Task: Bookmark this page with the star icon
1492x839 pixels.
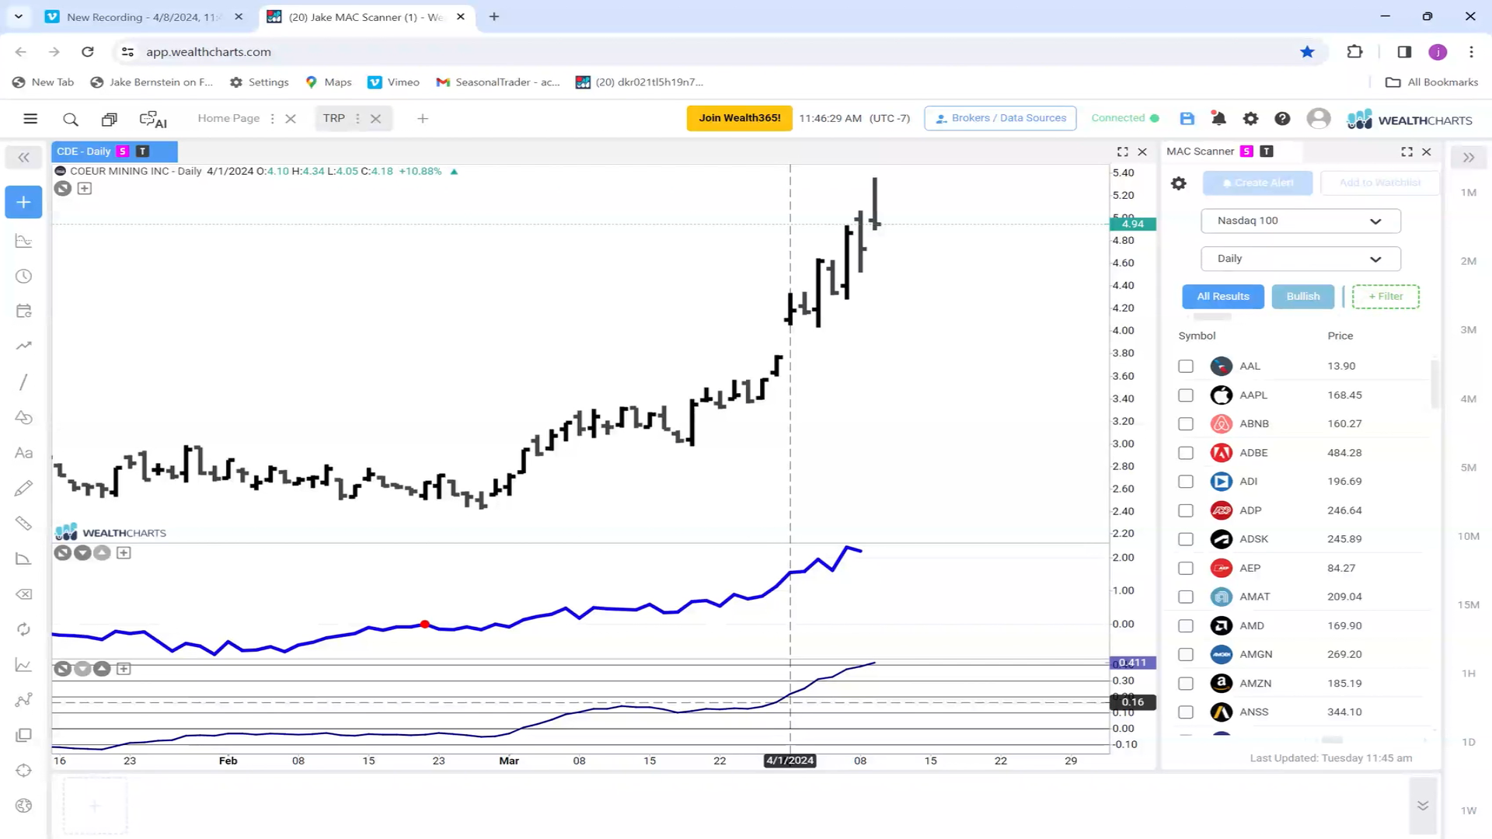Action: (x=1307, y=51)
